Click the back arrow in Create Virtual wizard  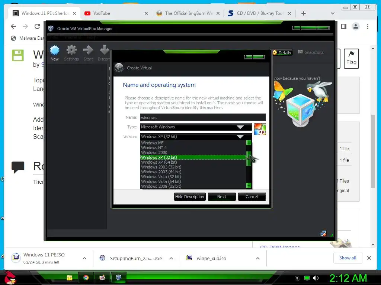tap(119, 68)
